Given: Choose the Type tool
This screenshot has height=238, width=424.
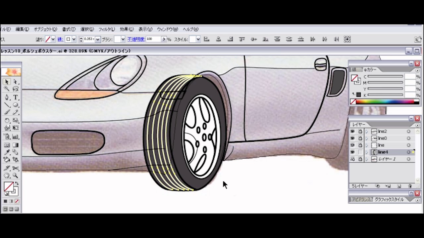Looking at the screenshot, I should [x=16, y=98].
